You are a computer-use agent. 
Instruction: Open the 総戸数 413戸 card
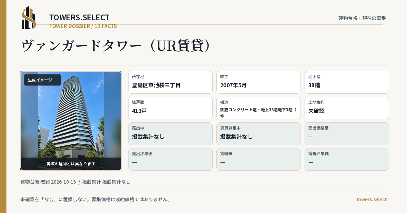pyautogui.click(x=170, y=108)
